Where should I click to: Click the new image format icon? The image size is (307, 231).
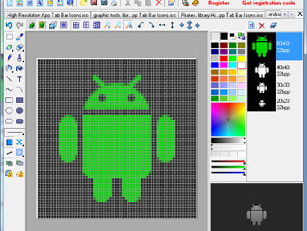coord(251,25)
